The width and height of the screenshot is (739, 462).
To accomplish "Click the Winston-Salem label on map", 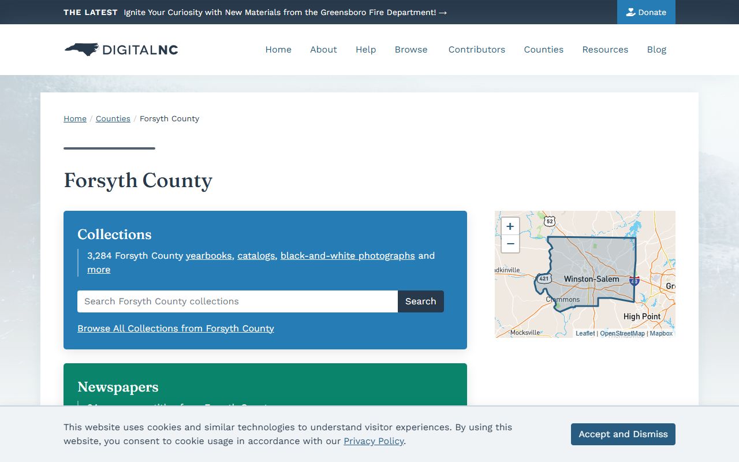I will tap(591, 279).
